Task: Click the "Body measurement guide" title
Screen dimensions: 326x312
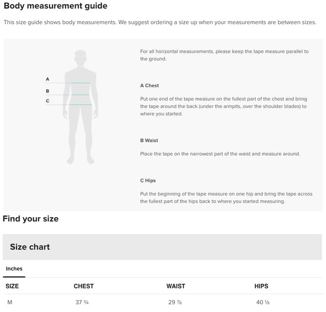Action: tap(55, 7)
